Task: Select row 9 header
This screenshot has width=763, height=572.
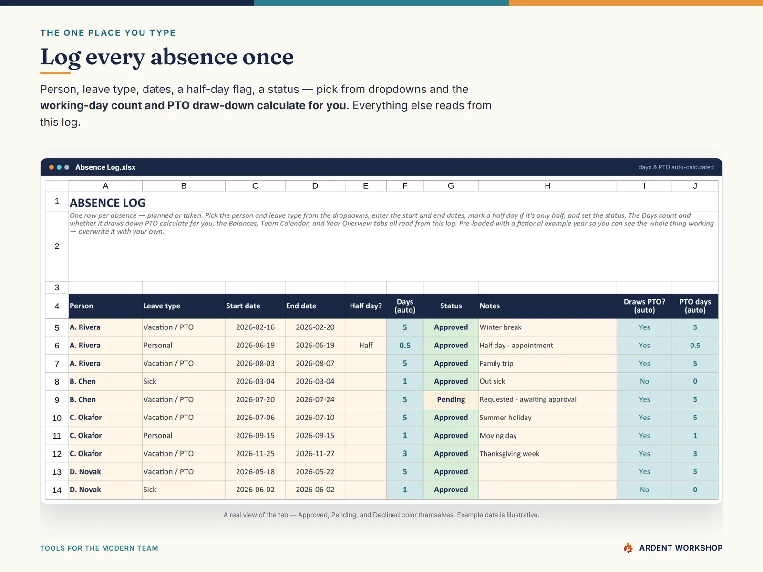Action: [x=57, y=400]
